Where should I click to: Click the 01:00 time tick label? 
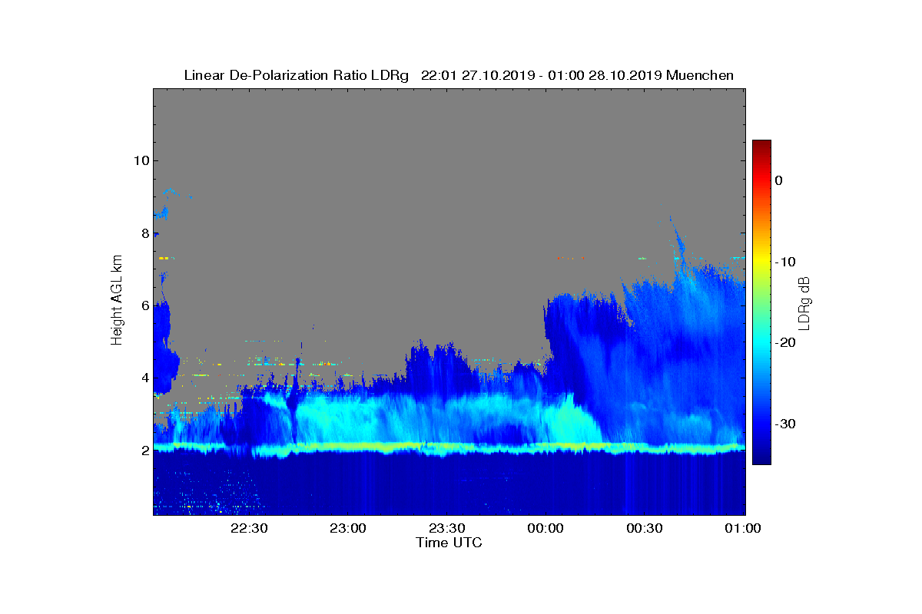(743, 528)
